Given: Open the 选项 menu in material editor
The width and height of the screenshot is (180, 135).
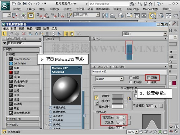Looking at the screenshot, I should coord(46,29).
